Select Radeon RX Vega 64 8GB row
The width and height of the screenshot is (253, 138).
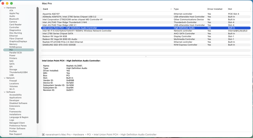tap(146, 37)
